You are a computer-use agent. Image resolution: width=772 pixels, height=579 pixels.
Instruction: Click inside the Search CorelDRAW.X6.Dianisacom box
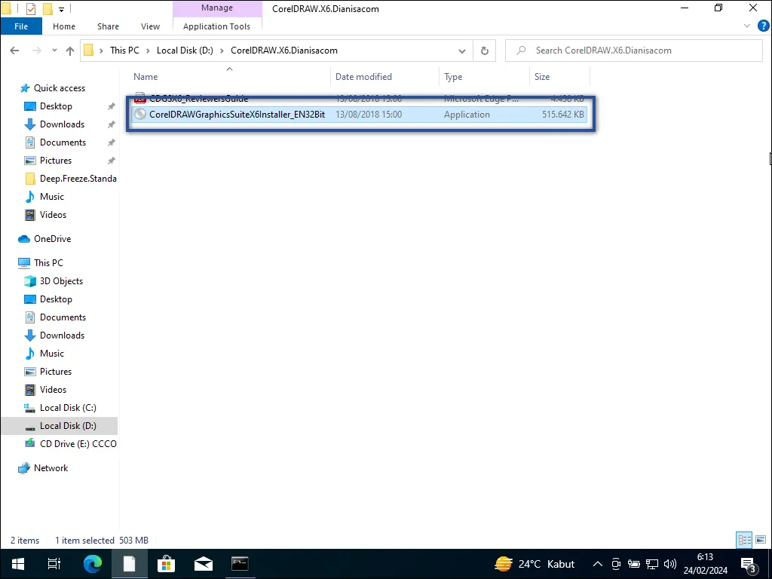(x=637, y=51)
